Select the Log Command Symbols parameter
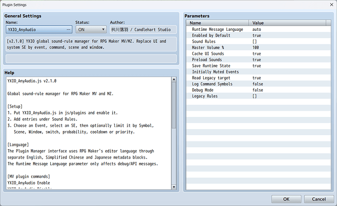 258,84
